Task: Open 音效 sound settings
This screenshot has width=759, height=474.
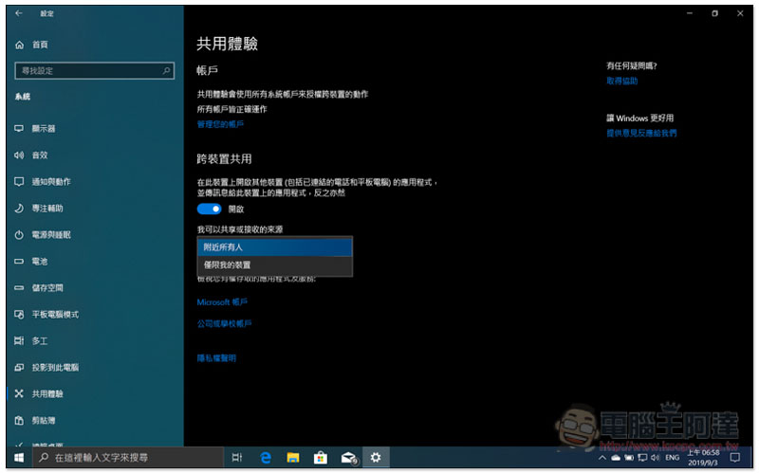Action: [39, 155]
